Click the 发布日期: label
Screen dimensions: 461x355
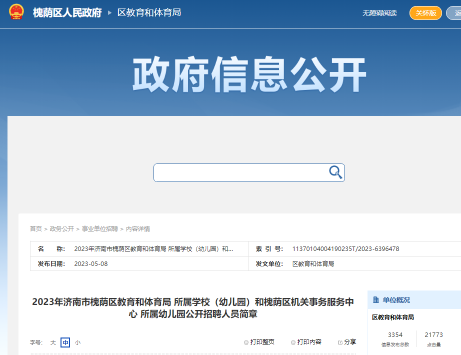[51, 264]
